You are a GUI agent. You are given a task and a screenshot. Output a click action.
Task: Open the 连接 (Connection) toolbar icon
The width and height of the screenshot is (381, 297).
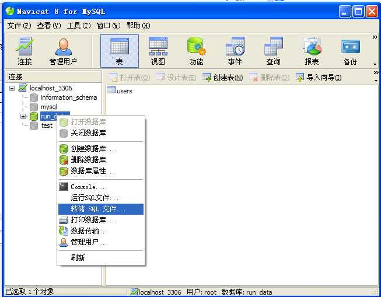click(x=25, y=51)
